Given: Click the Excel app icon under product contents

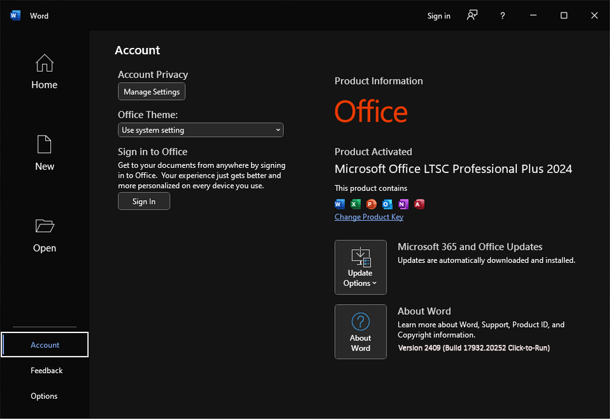Looking at the screenshot, I should click(x=356, y=204).
